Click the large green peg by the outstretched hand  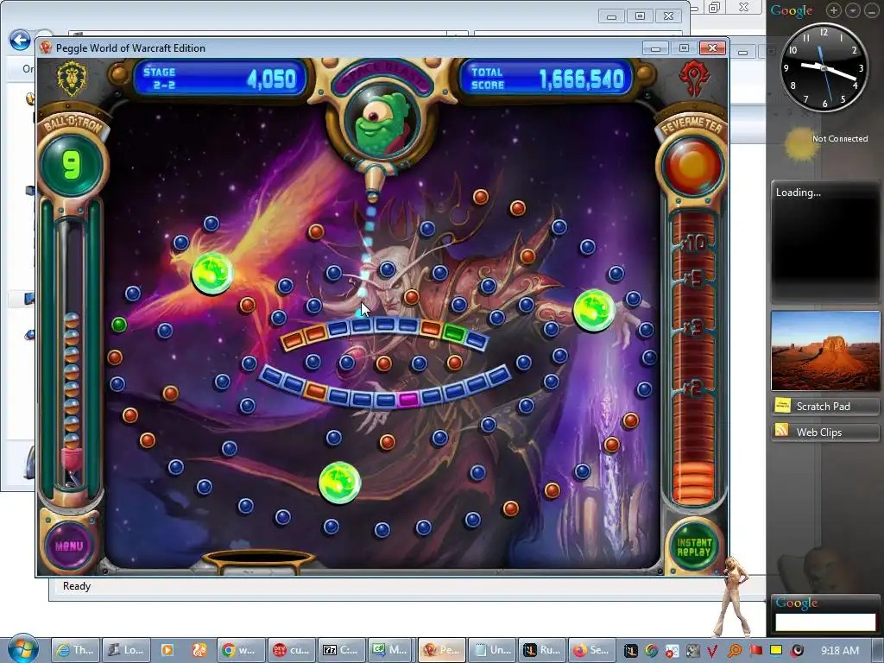(x=594, y=310)
